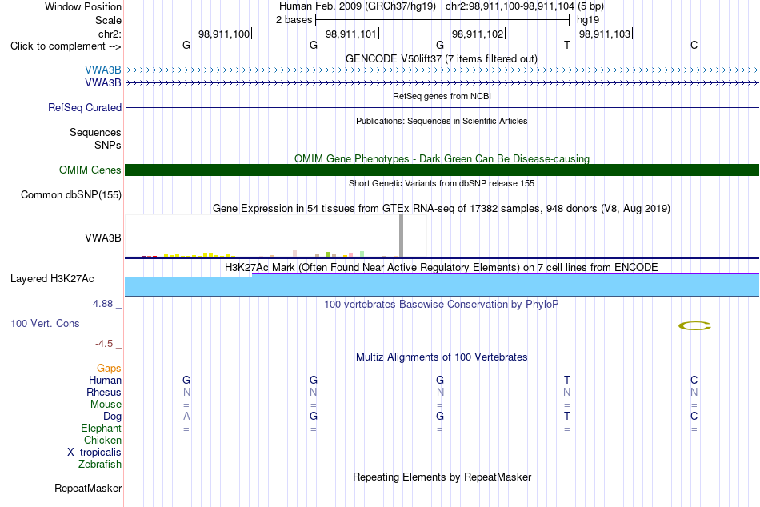Click base C in the Human alignment row
Viewport: 760px width, 507px height.
[694, 380]
